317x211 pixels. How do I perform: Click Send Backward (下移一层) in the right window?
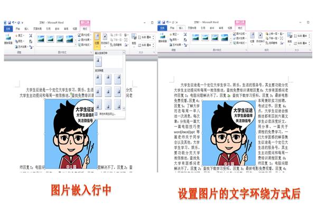pos(272,38)
